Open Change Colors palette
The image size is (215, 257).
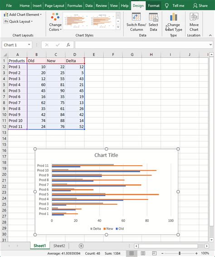tap(55, 22)
